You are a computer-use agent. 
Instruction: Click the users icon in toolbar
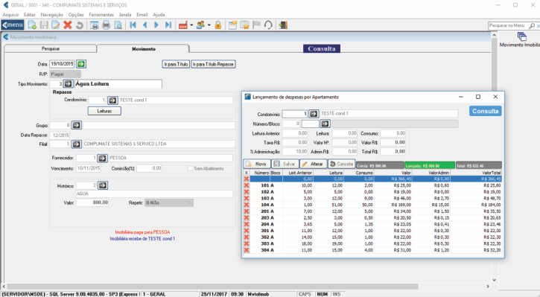[200, 25]
